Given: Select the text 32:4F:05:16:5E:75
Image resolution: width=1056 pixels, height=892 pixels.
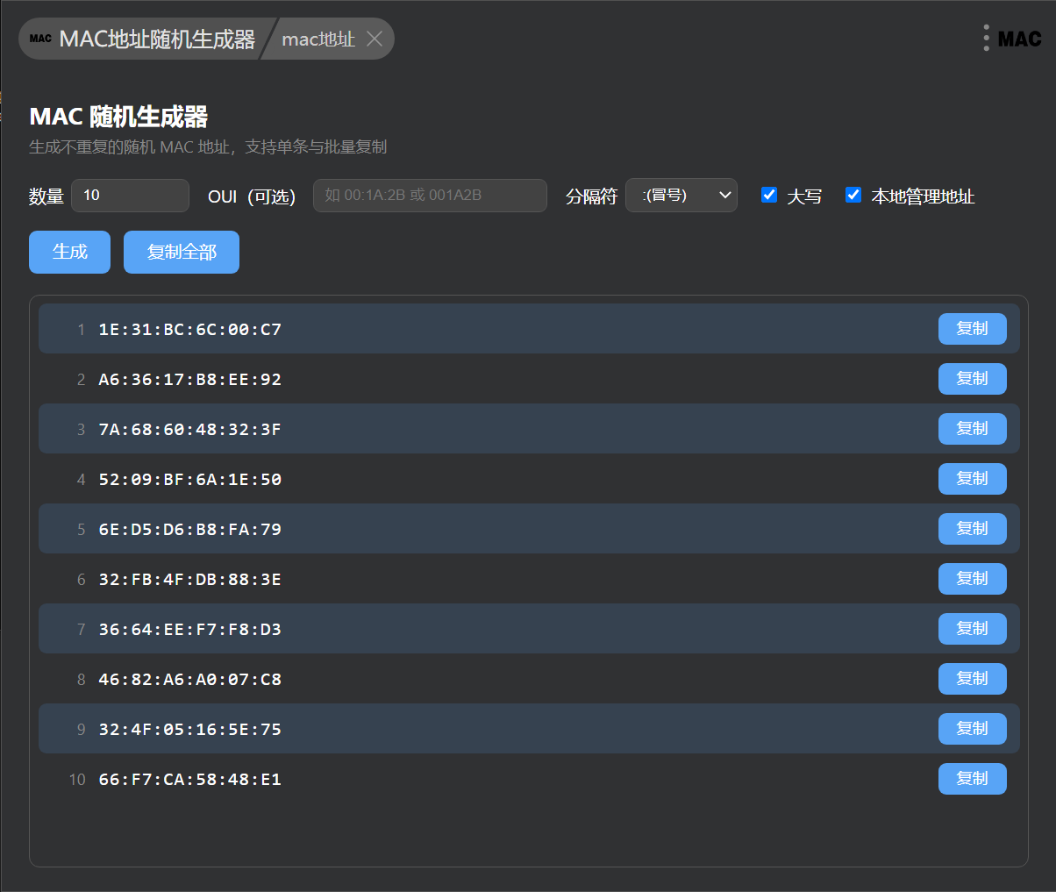Looking at the screenshot, I should (190, 730).
